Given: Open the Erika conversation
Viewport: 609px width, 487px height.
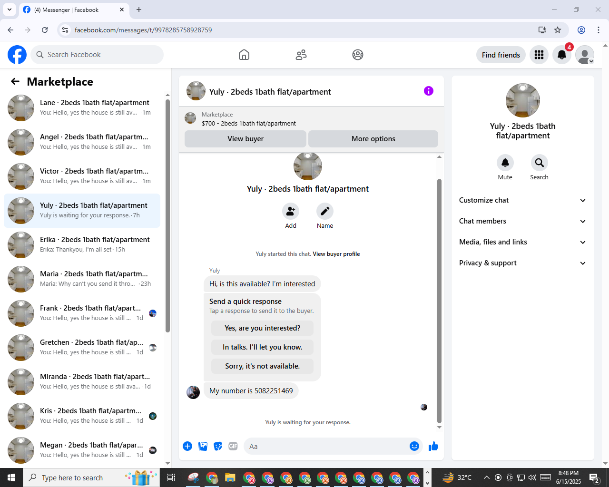Looking at the screenshot, I should [82, 244].
